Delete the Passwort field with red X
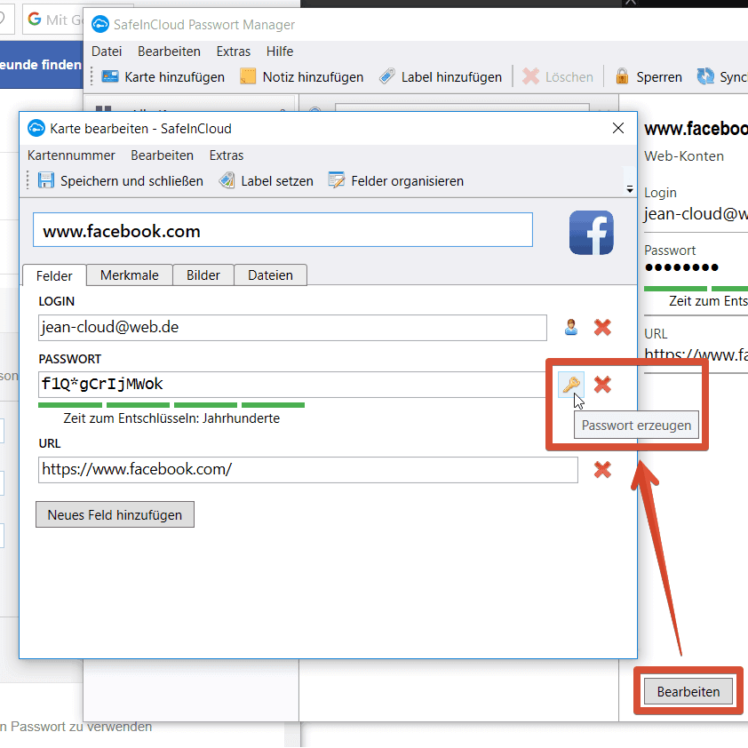748x748 pixels. [602, 384]
